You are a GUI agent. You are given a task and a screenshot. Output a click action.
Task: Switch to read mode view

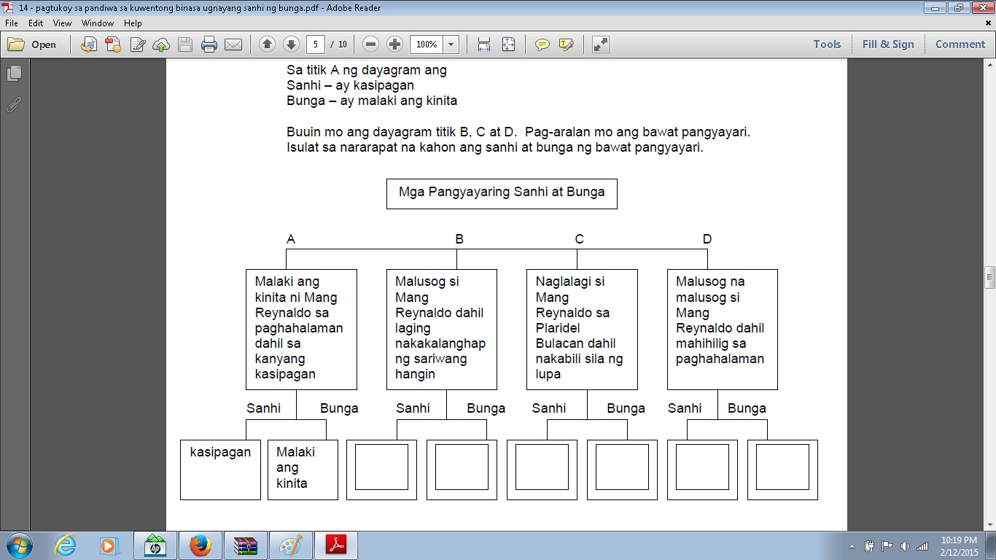point(600,44)
